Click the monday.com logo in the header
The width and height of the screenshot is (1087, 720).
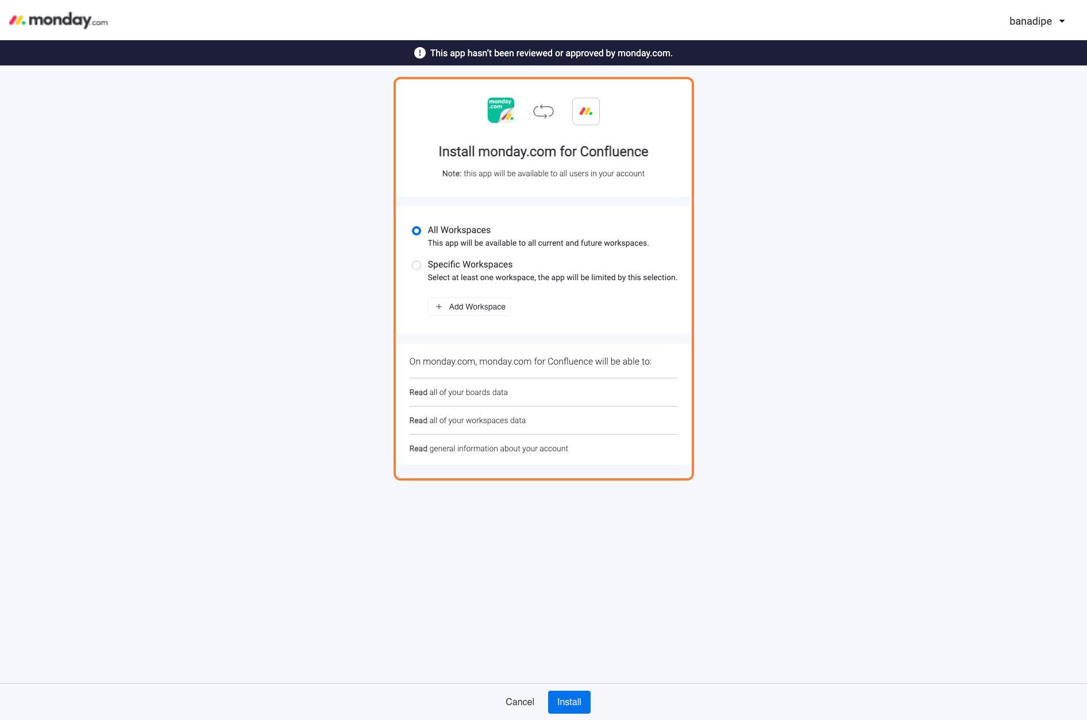coord(59,20)
